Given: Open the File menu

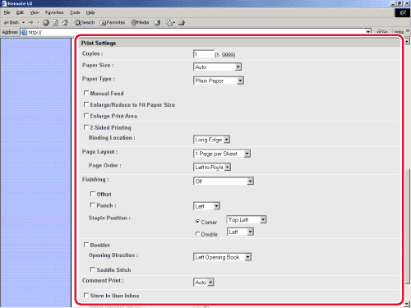Looking at the screenshot, I should click(7, 12).
